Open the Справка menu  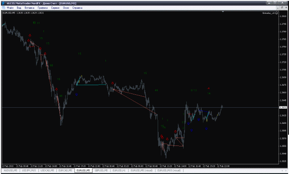pyautogui.click(x=77, y=8)
